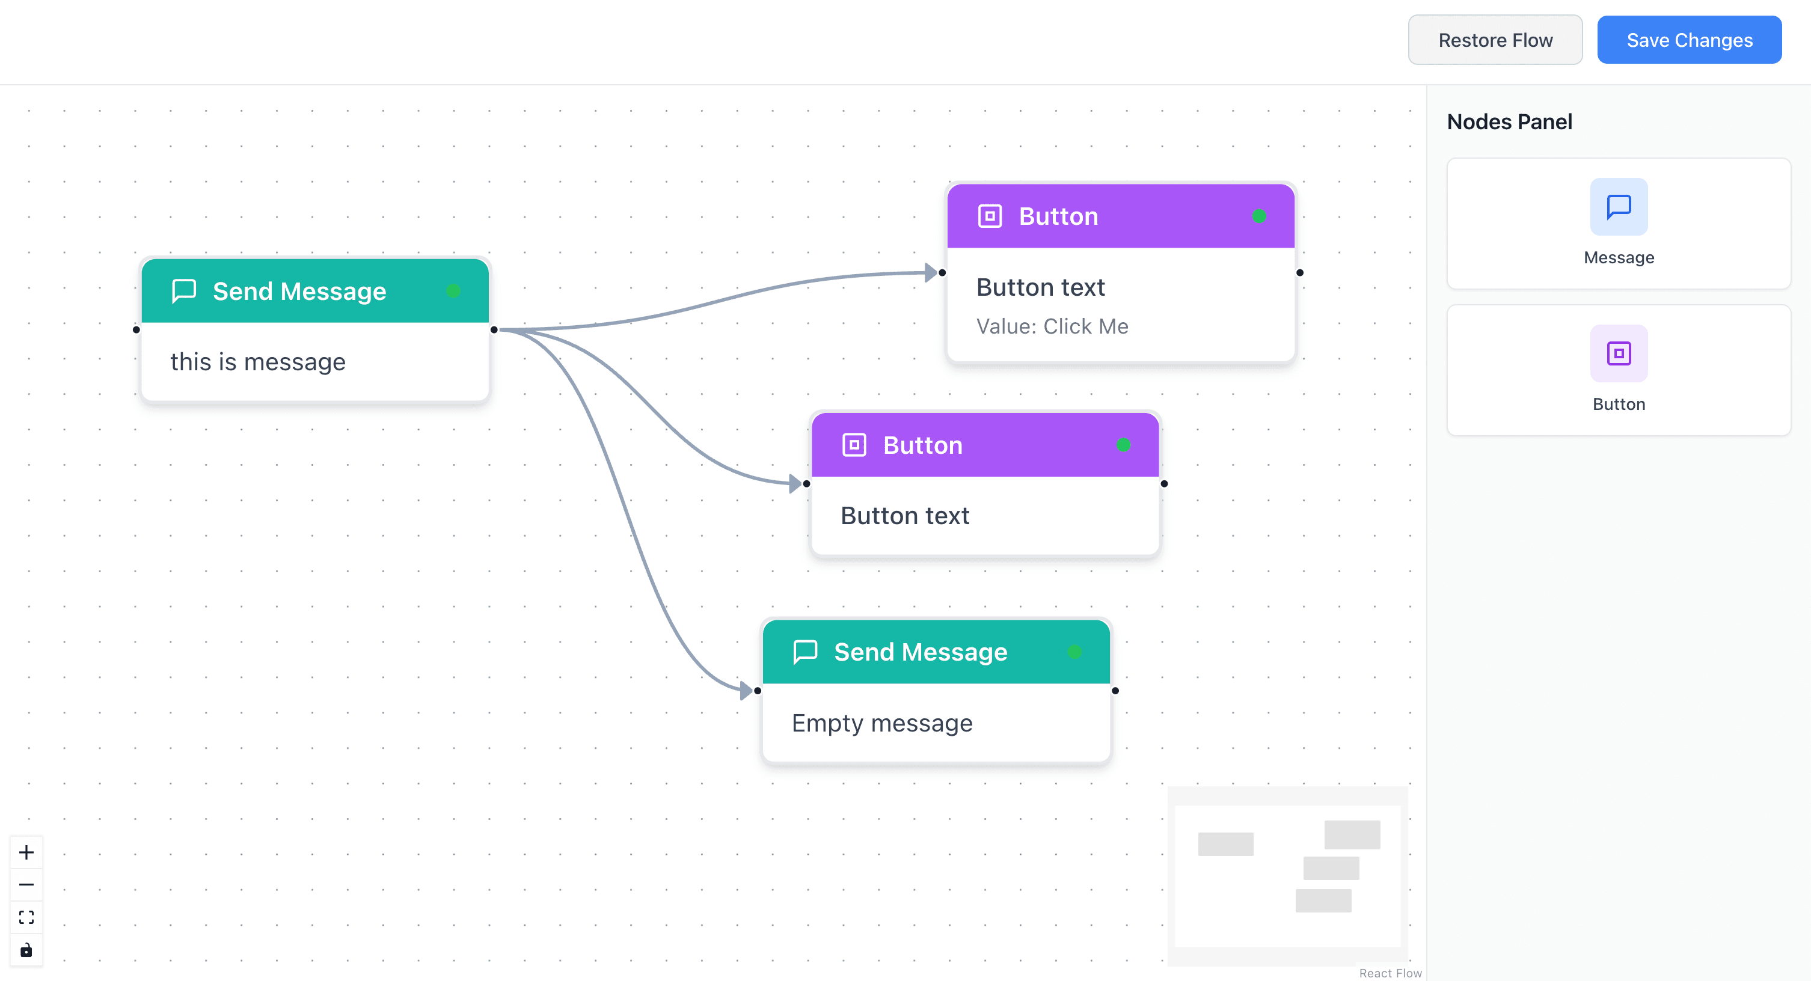Click square icon on 'Click Me' Button node
1811x981 pixels.
[x=989, y=216]
